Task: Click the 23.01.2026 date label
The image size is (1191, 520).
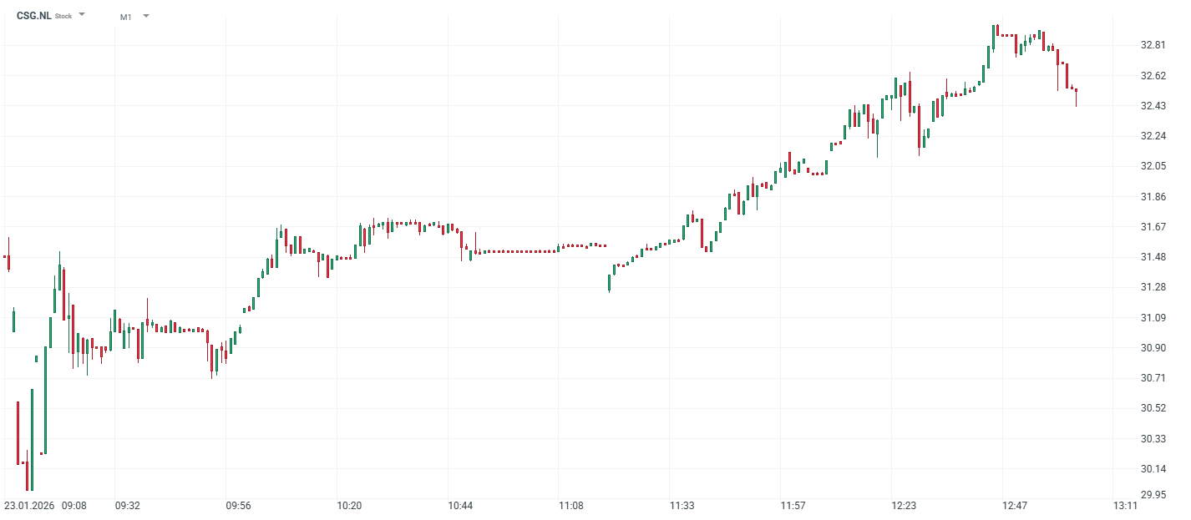Action: [30, 506]
